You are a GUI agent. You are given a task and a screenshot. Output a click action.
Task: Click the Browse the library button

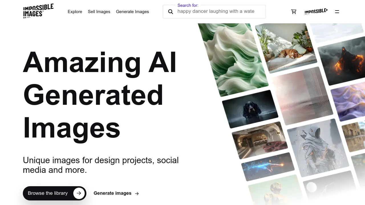(54, 193)
